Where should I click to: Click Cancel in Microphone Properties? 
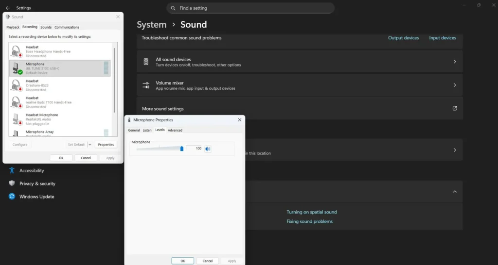[x=207, y=261]
